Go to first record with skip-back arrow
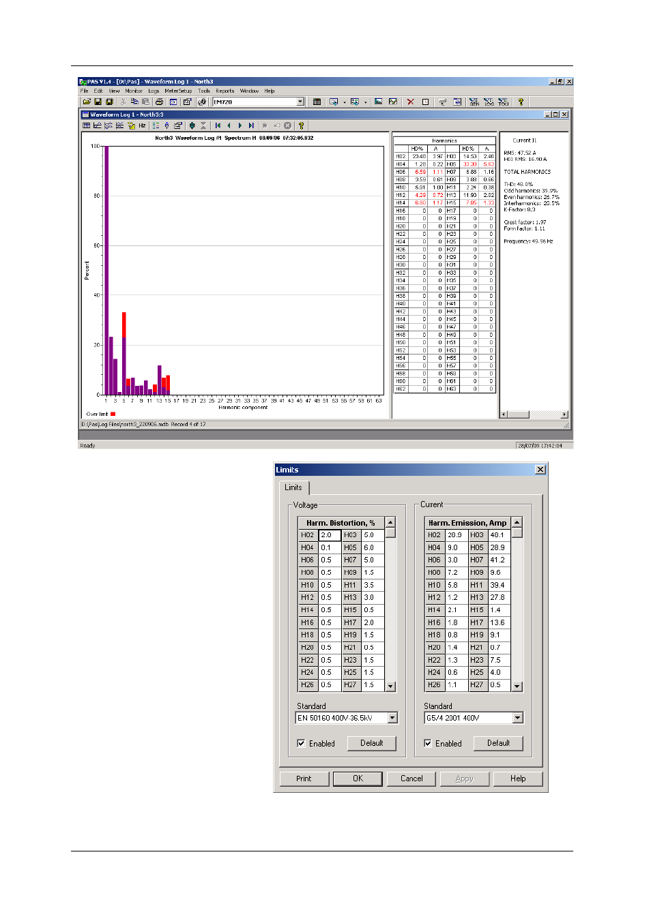 coord(218,125)
